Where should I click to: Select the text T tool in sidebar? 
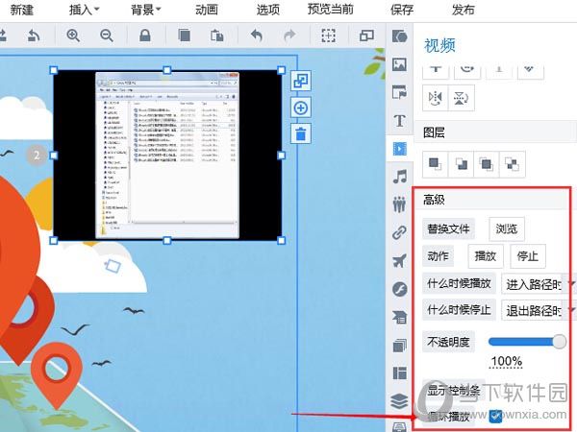tap(400, 120)
